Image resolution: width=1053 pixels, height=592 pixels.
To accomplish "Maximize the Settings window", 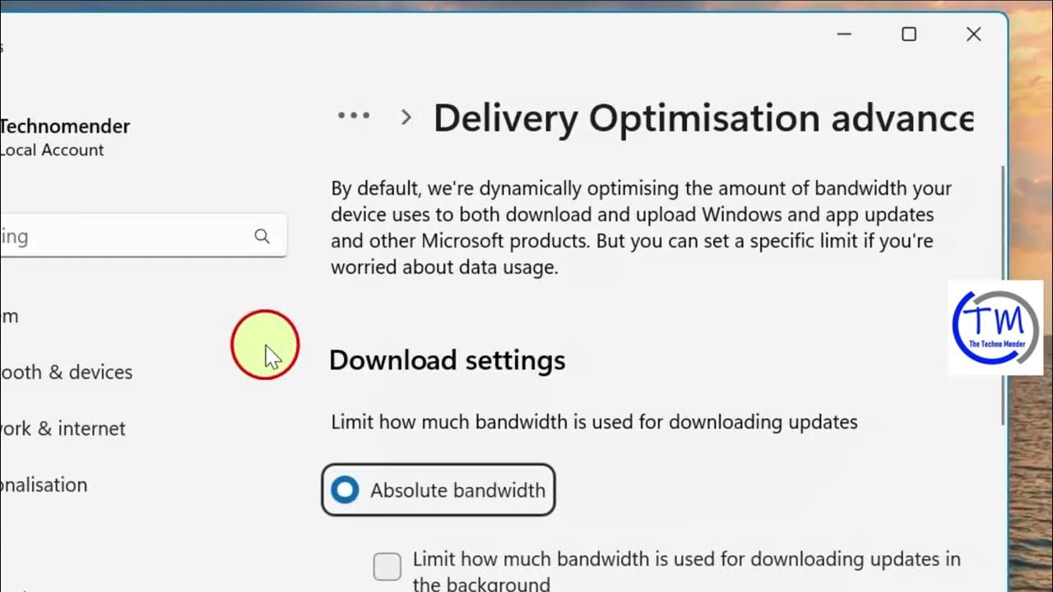I will (909, 35).
